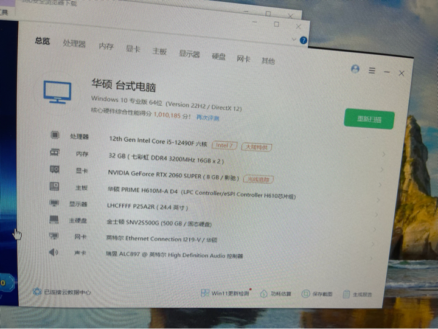Switch to the 处理器 tab

[x=74, y=44]
